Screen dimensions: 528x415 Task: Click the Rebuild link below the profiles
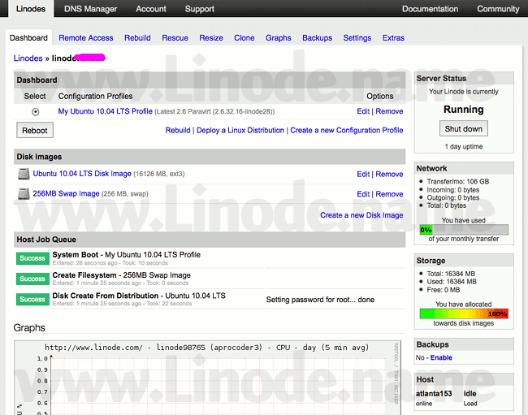click(x=178, y=130)
